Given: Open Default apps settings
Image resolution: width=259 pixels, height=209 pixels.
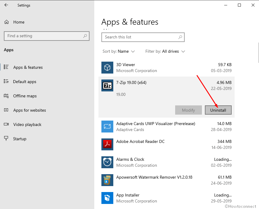Looking at the screenshot, I should [25, 82].
